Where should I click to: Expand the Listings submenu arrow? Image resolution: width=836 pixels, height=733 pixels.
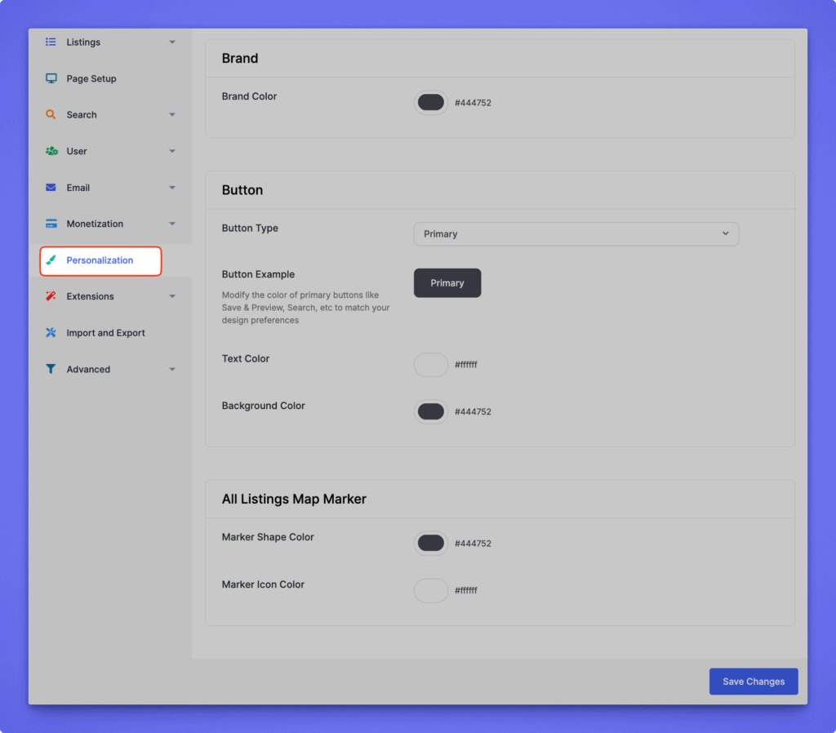tap(172, 42)
